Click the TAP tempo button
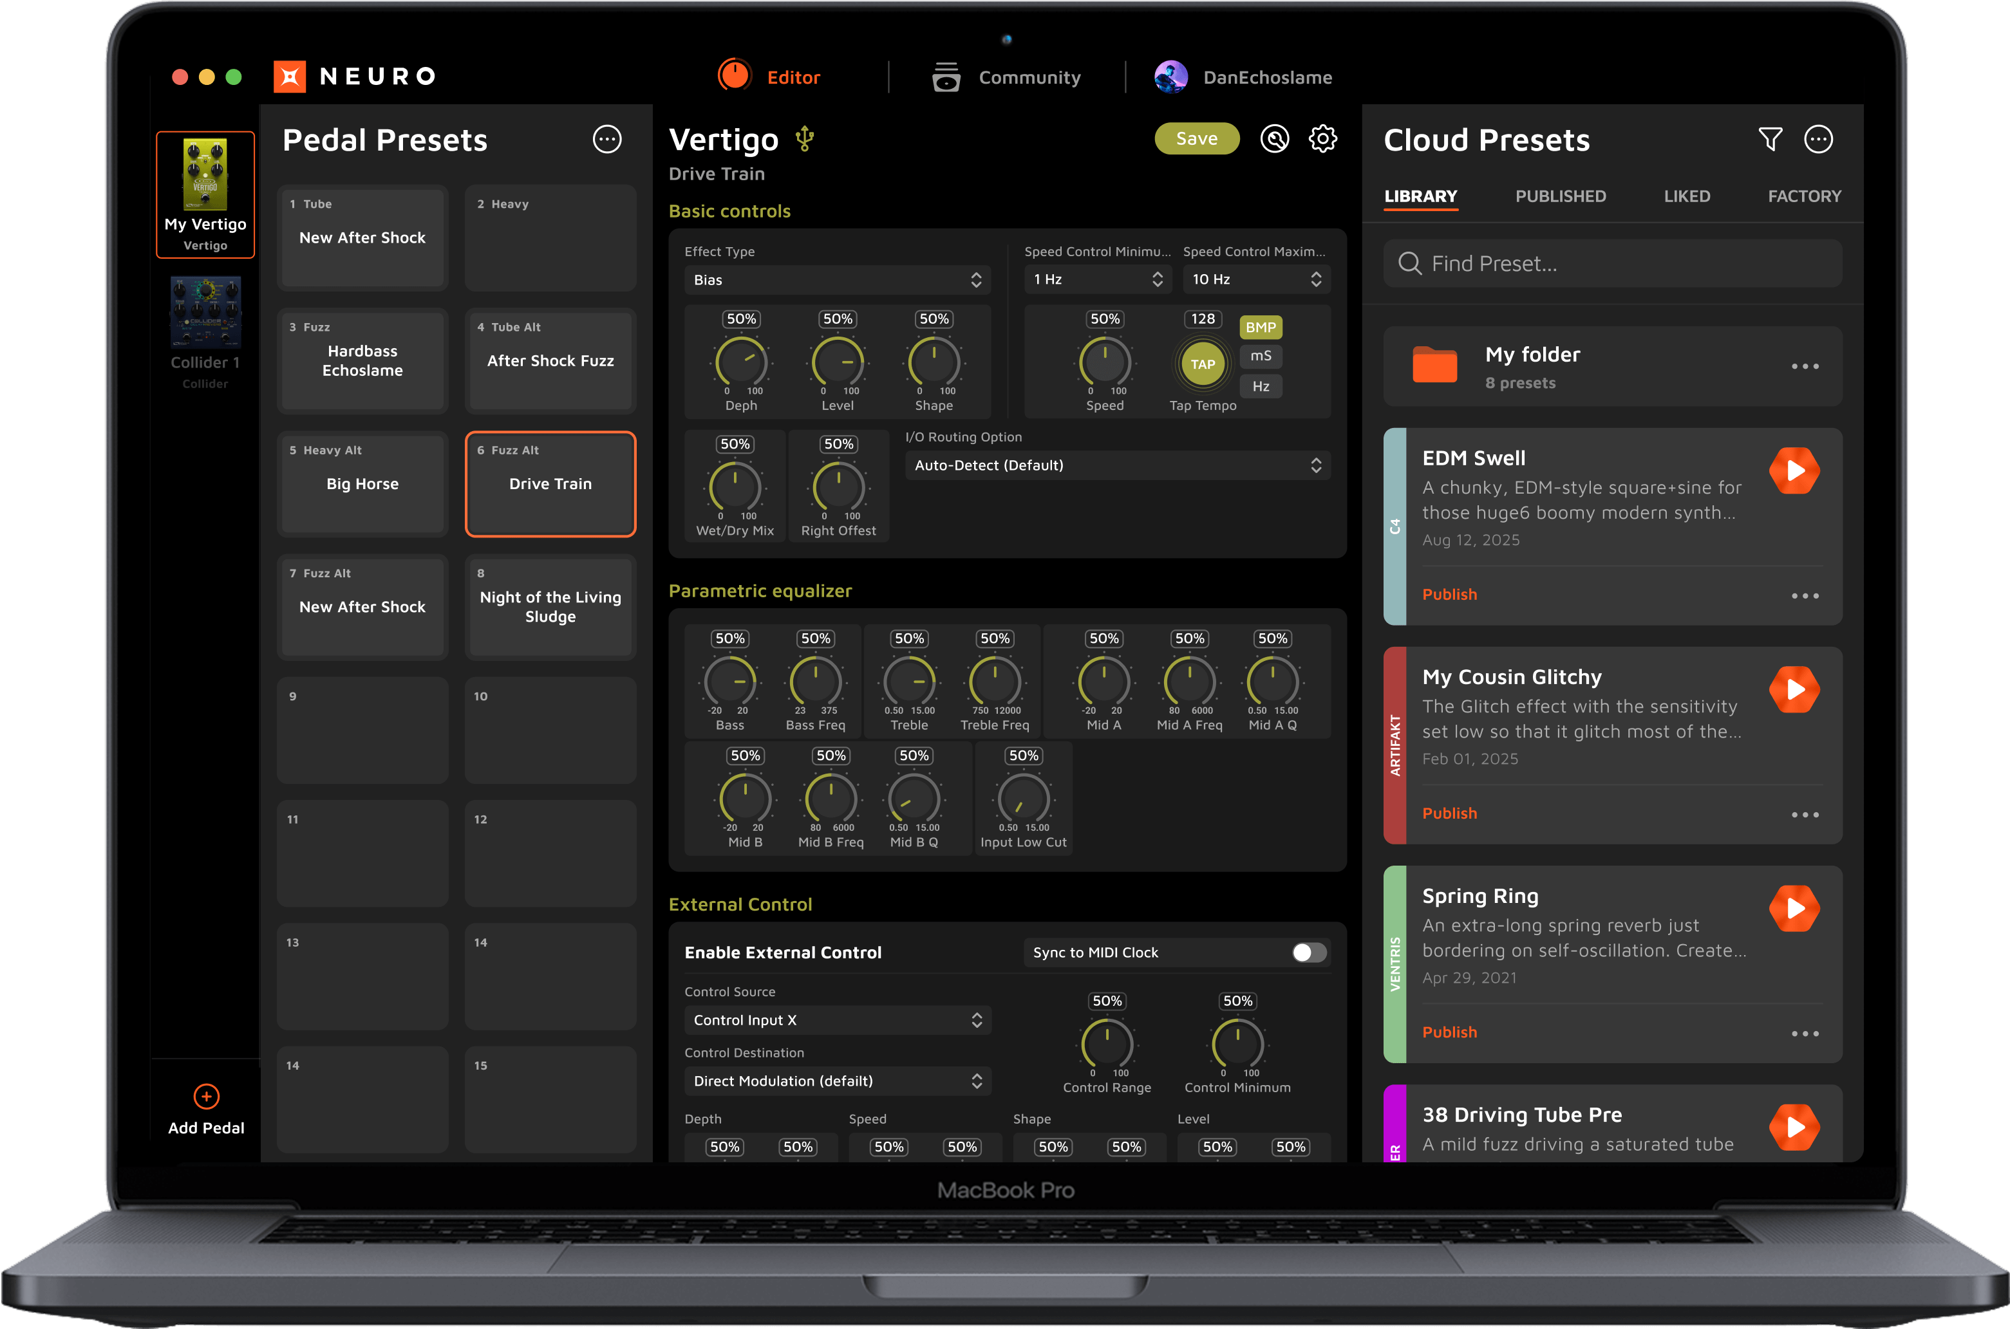The height and width of the screenshot is (1329, 2010). point(1202,364)
